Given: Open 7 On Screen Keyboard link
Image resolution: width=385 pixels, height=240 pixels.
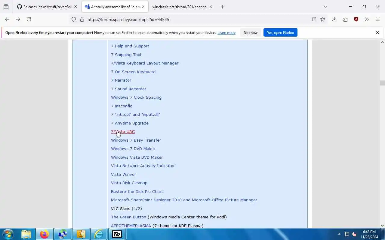Looking at the screenshot, I should [133, 72].
